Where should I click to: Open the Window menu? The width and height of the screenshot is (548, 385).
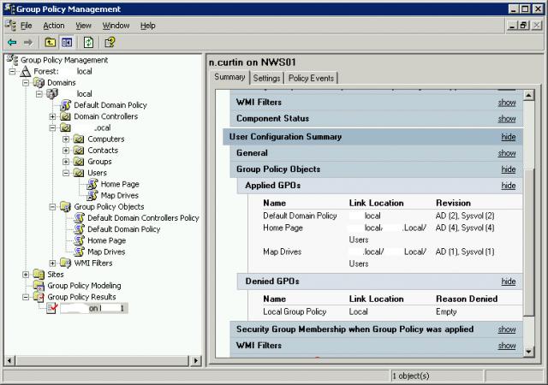[116, 26]
